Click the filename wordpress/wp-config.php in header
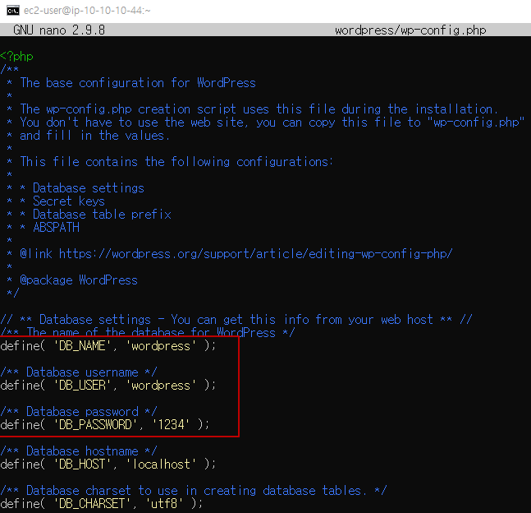The height and width of the screenshot is (513, 531). (x=410, y=30)
